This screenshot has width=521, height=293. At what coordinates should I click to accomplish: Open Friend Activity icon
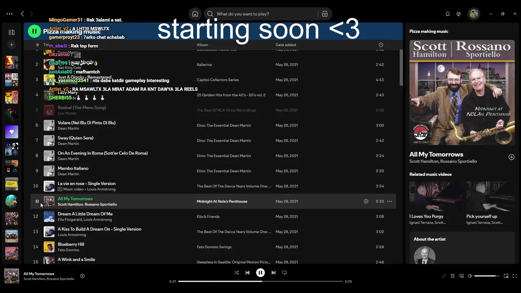coord(459,14)
